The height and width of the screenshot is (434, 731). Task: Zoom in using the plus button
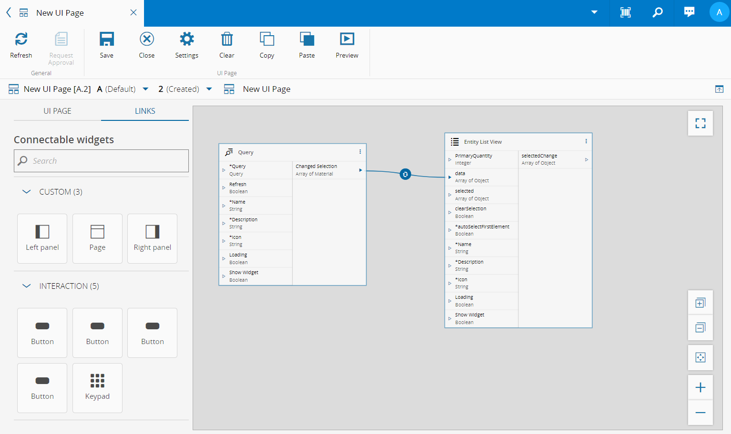[x=700, y=387]
